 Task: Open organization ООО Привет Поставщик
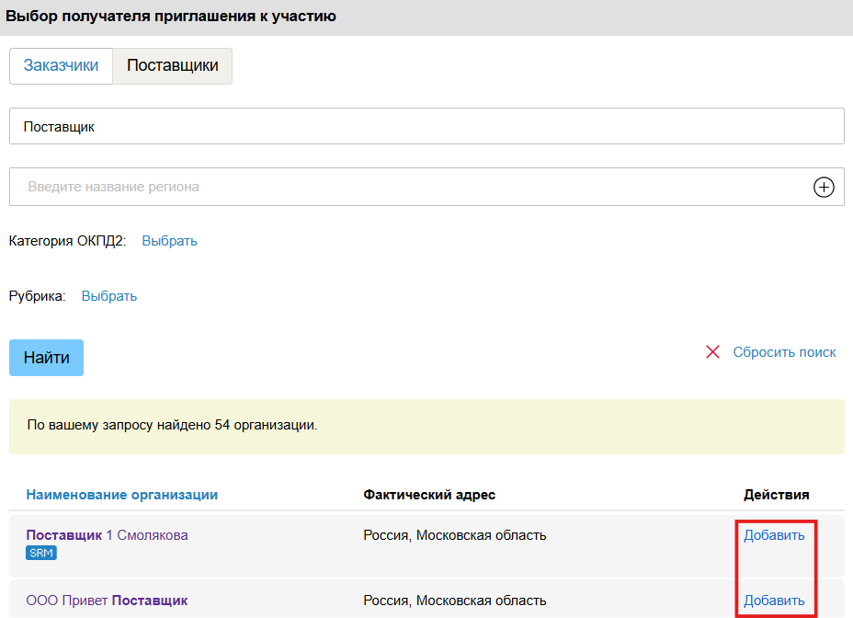point(107,601)
